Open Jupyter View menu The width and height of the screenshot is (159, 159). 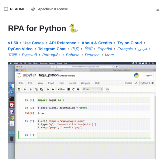pos(40,83)
